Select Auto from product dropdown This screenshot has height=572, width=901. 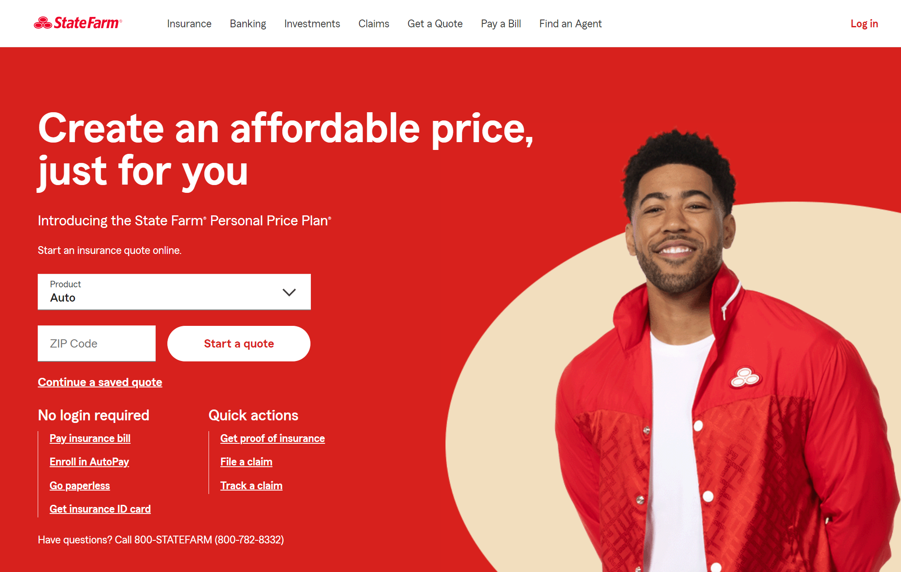[174, 291]
